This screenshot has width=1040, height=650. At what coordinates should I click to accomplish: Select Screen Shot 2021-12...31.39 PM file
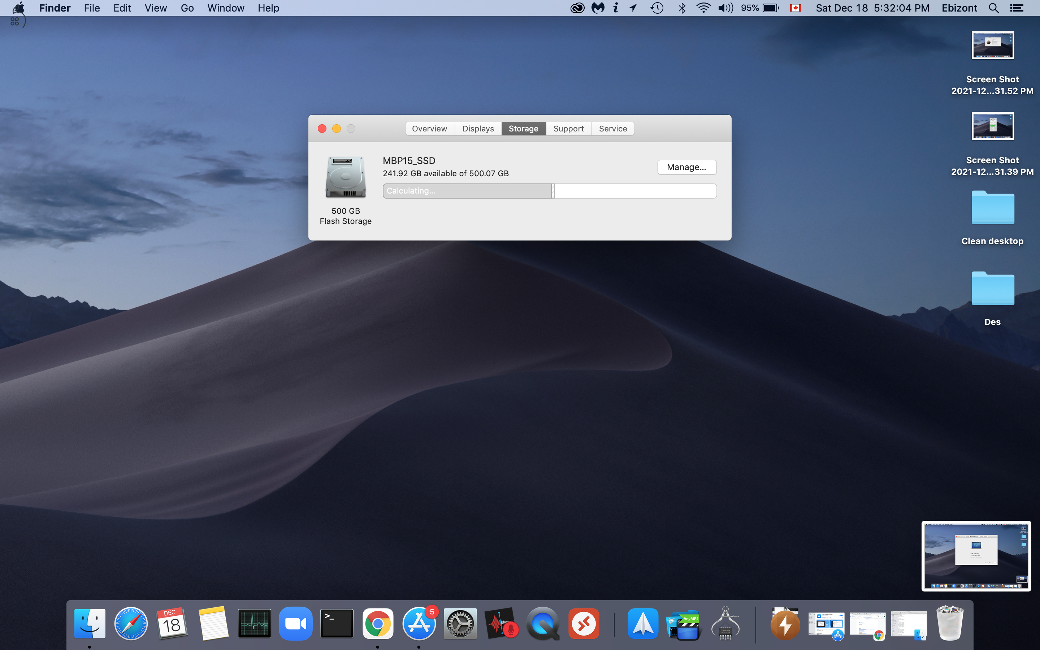(x=992, y=144)
